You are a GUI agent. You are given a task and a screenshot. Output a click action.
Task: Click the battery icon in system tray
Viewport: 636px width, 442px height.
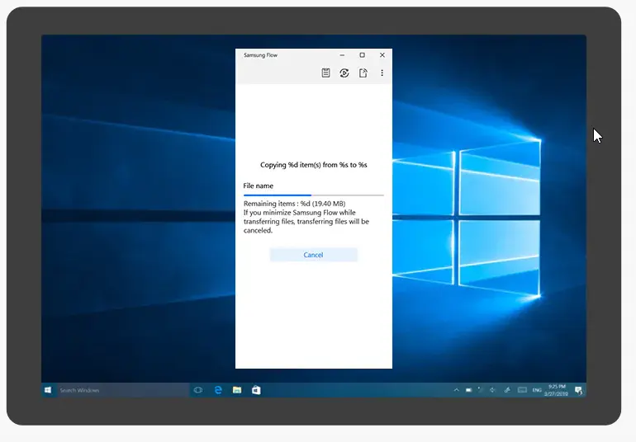point(468,390)
